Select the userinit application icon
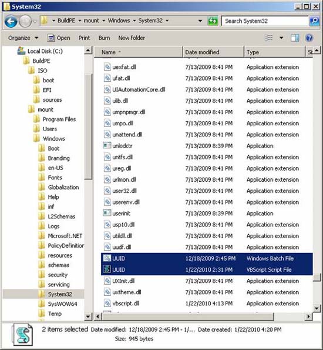 click(107, 213)
